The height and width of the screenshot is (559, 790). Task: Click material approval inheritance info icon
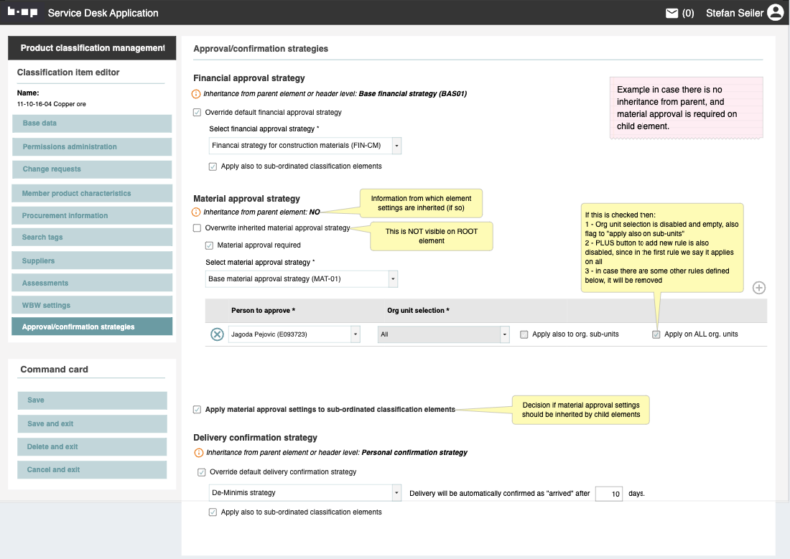point(197,212)
